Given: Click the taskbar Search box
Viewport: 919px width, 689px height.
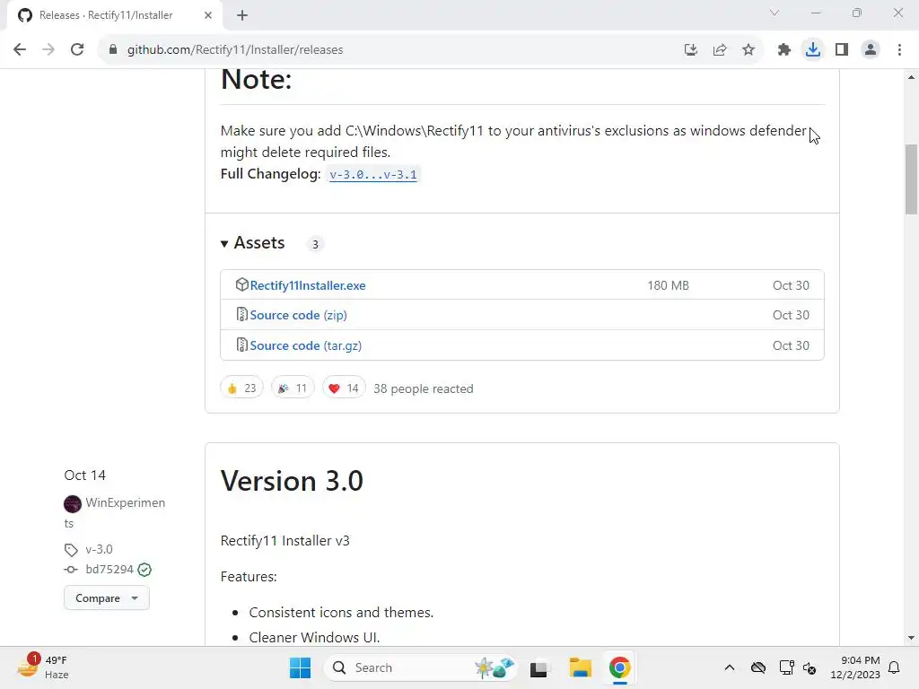Looking at the screenshot, I should pos(420,667).
